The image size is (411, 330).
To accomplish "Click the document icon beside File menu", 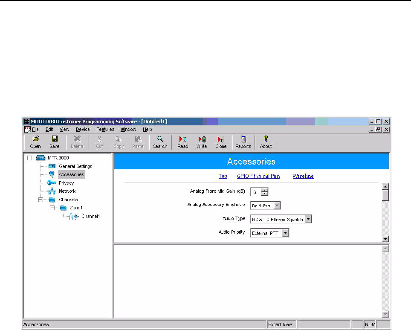I will (x=27, y=130).
